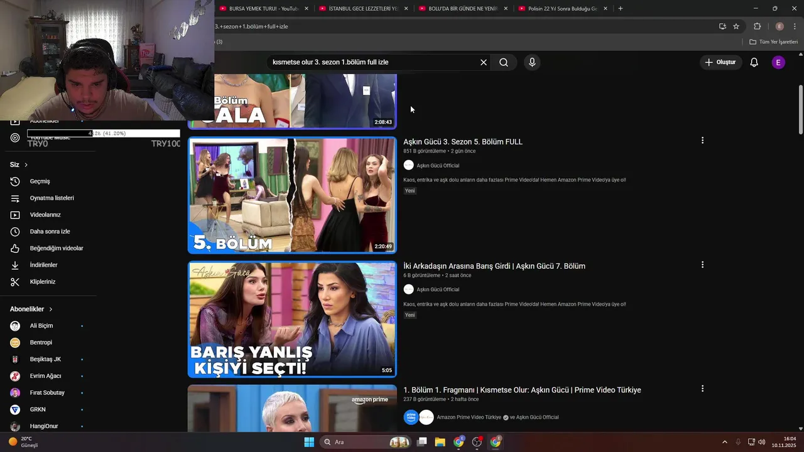Viewport: 804px width, 452px height.
Task: Open options menu for Aşkın Gücü 5. Bölüm video
Action: 702,141
